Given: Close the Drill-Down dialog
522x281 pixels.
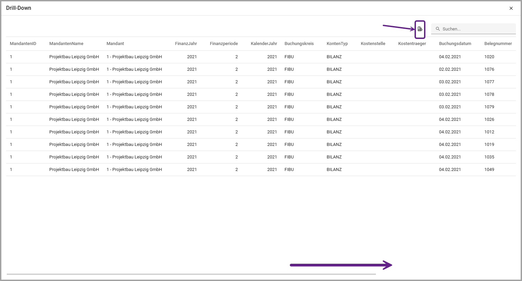Looking at the screenshot, I should click(x=511, y=8).
